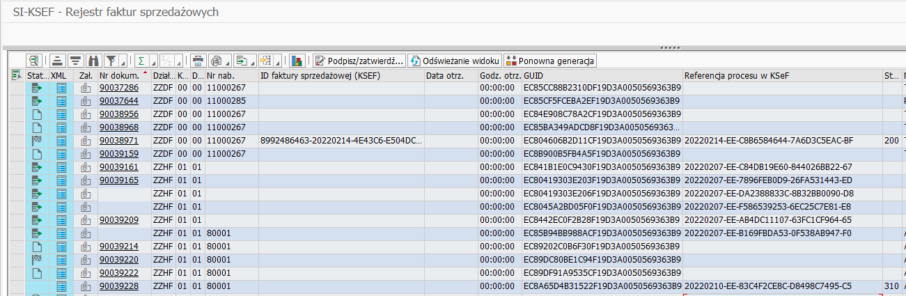Image resolution: width=906 pixels, height=296 pixels.
Task: Click Odświeżanie widoku button
Action: click(x=455, y=61)
